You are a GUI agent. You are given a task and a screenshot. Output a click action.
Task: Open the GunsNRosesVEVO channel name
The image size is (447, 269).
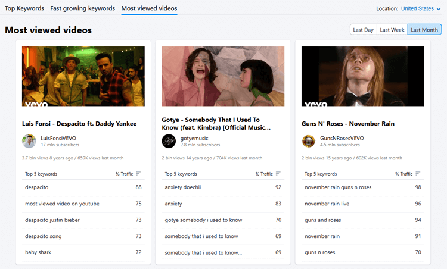[x=342, y=138]
